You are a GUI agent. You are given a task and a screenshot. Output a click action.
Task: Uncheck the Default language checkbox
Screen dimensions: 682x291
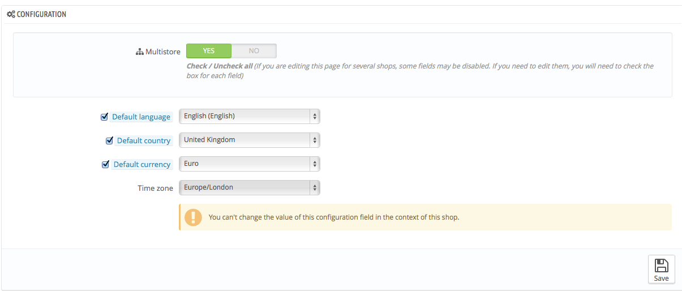(104, 117)
